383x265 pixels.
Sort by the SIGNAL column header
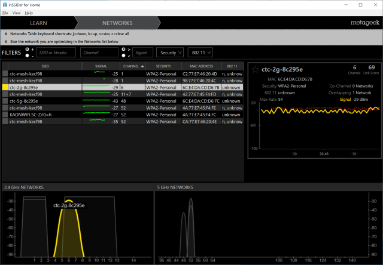point(101,66)
